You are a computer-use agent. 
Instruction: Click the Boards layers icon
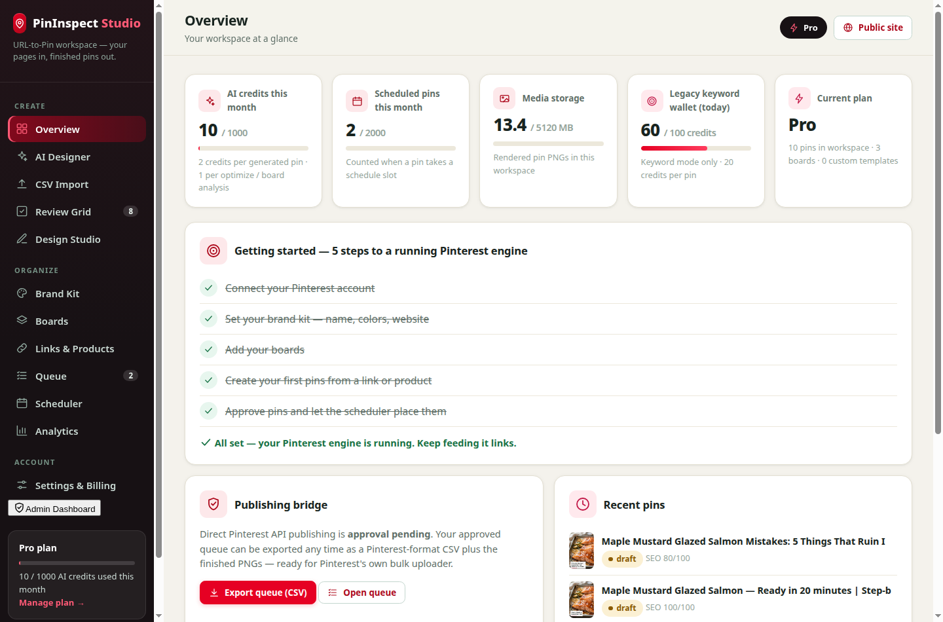(x=22, y=321)
